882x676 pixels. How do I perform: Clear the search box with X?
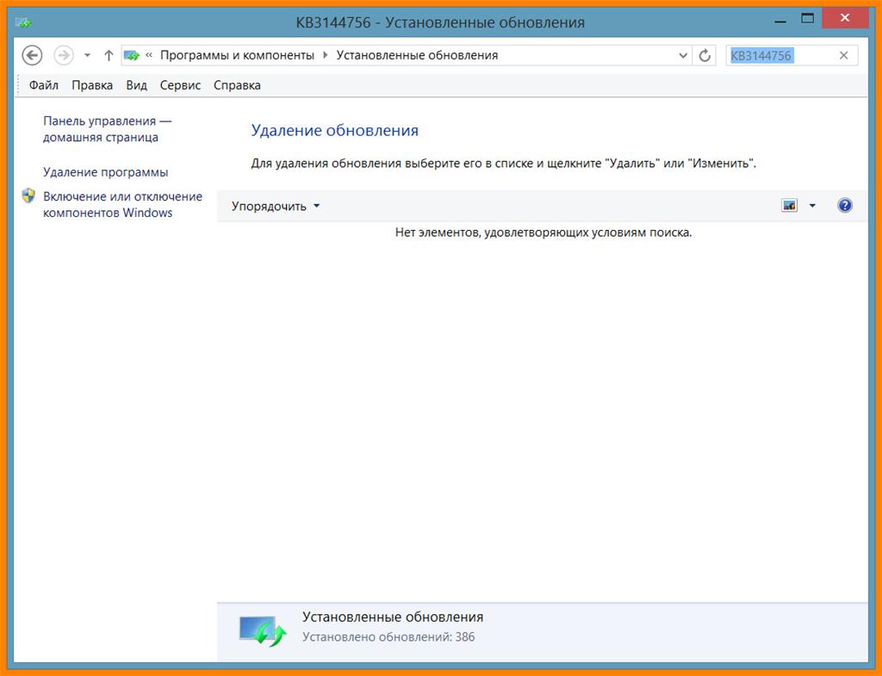point(843,55)
